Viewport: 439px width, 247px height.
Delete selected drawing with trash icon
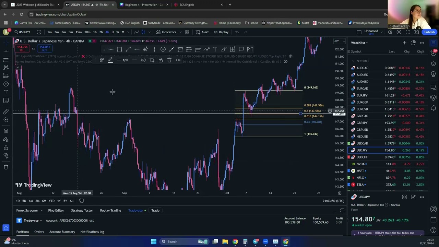[x=169, y=60]
